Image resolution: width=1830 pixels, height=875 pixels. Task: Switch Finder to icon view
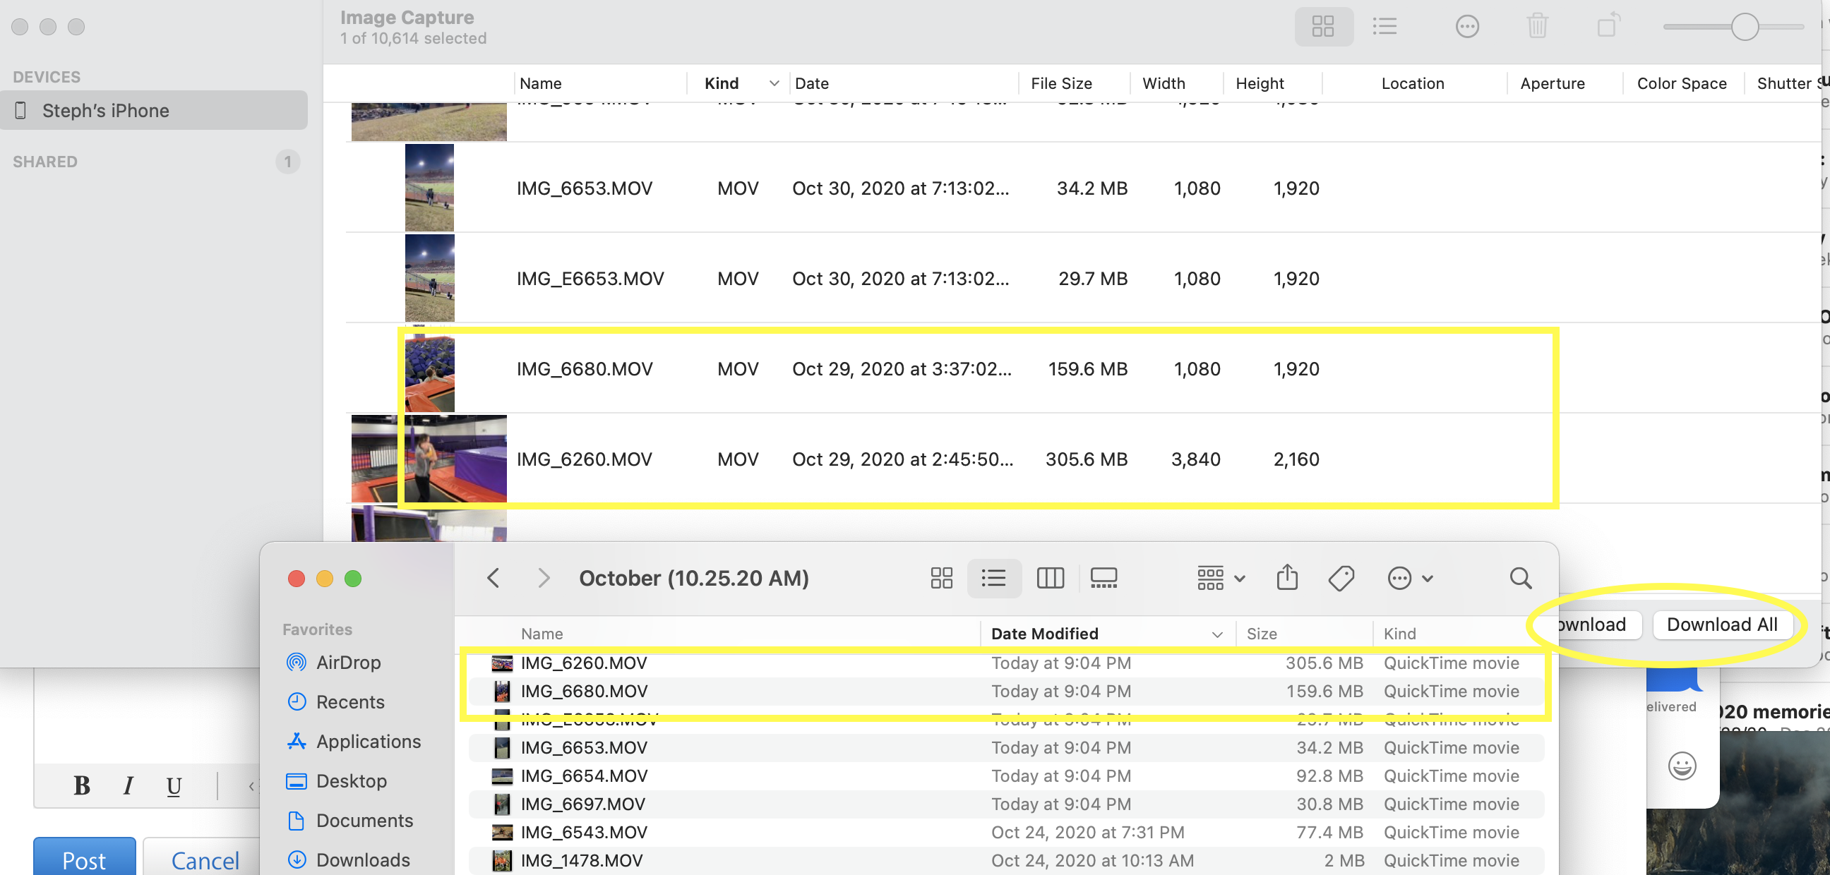941,578
